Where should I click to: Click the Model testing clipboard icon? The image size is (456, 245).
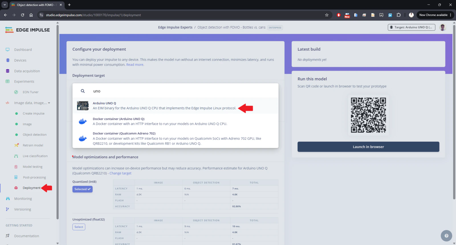16,167
